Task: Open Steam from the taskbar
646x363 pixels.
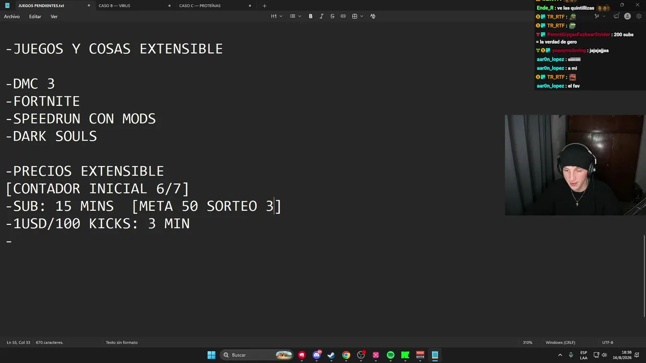Action: [331, 355]
